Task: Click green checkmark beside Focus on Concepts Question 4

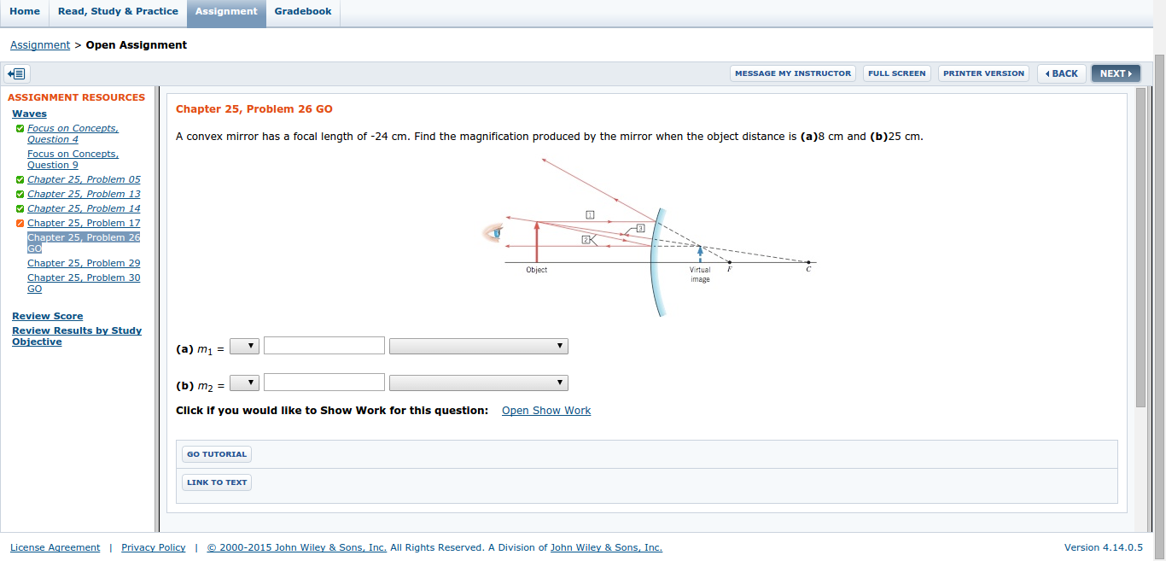Action: (x=19, y=128)
